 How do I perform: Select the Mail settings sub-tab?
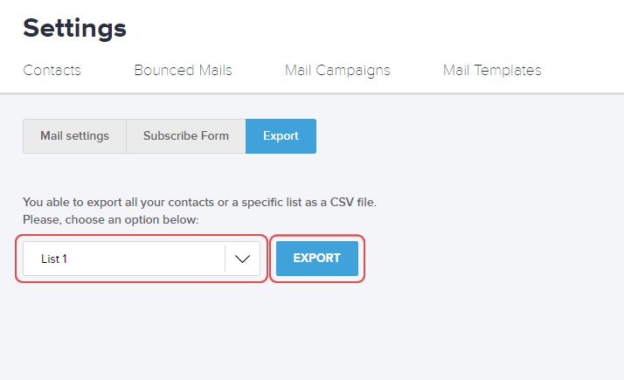pyautogui.click(x=74, y=136)
